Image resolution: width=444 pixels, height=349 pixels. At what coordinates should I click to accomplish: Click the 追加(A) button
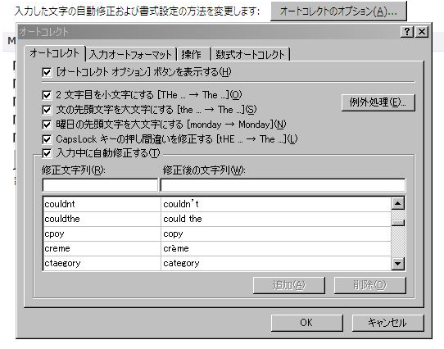point(289,285)
